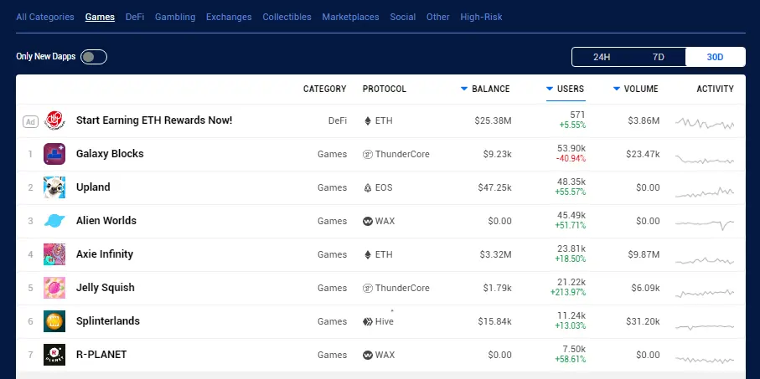Click Galaxy Blocks activity sparkline
This screenshot has width=760, height=379.
705,159
